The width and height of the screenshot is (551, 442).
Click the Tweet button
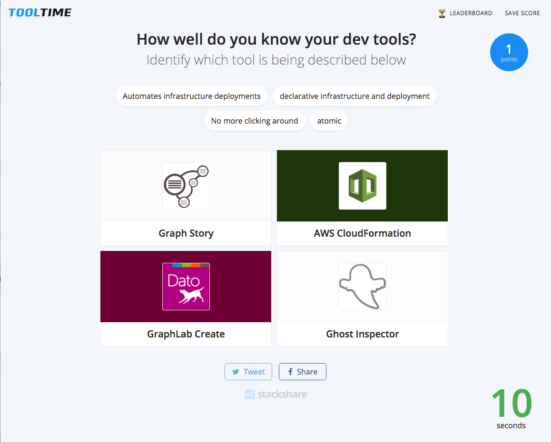(248, 372)
